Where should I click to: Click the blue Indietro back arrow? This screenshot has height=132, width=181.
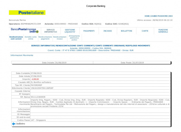[x=13, y=124]
